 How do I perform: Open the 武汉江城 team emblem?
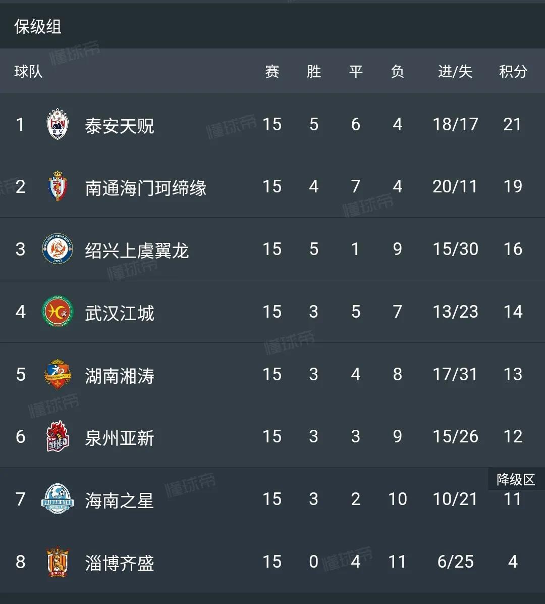click(58, 311)
